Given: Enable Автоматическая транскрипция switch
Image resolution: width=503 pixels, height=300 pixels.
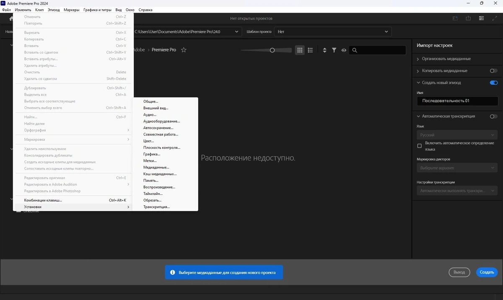Looking at the screenshot, I should click(494, 116).
